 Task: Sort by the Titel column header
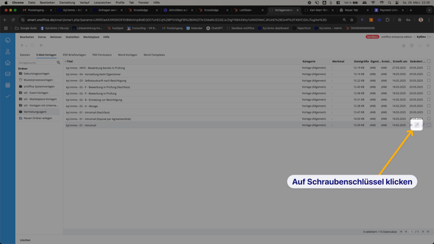[69, 61]
